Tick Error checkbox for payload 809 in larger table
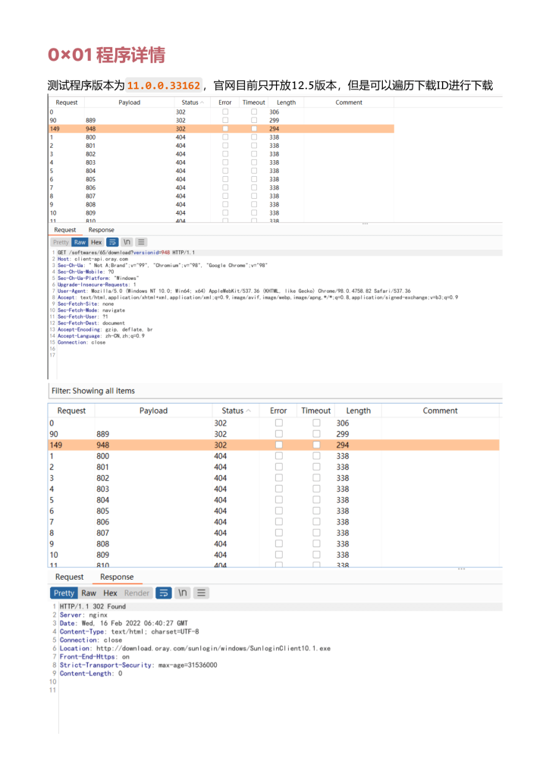549x777 pixels. coord(279,555)
